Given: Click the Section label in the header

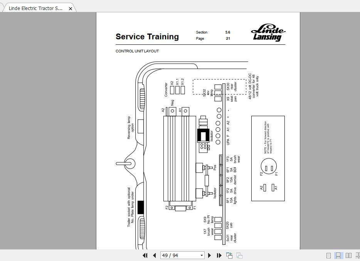Looking at the screenshot, I should coord(202,32).
